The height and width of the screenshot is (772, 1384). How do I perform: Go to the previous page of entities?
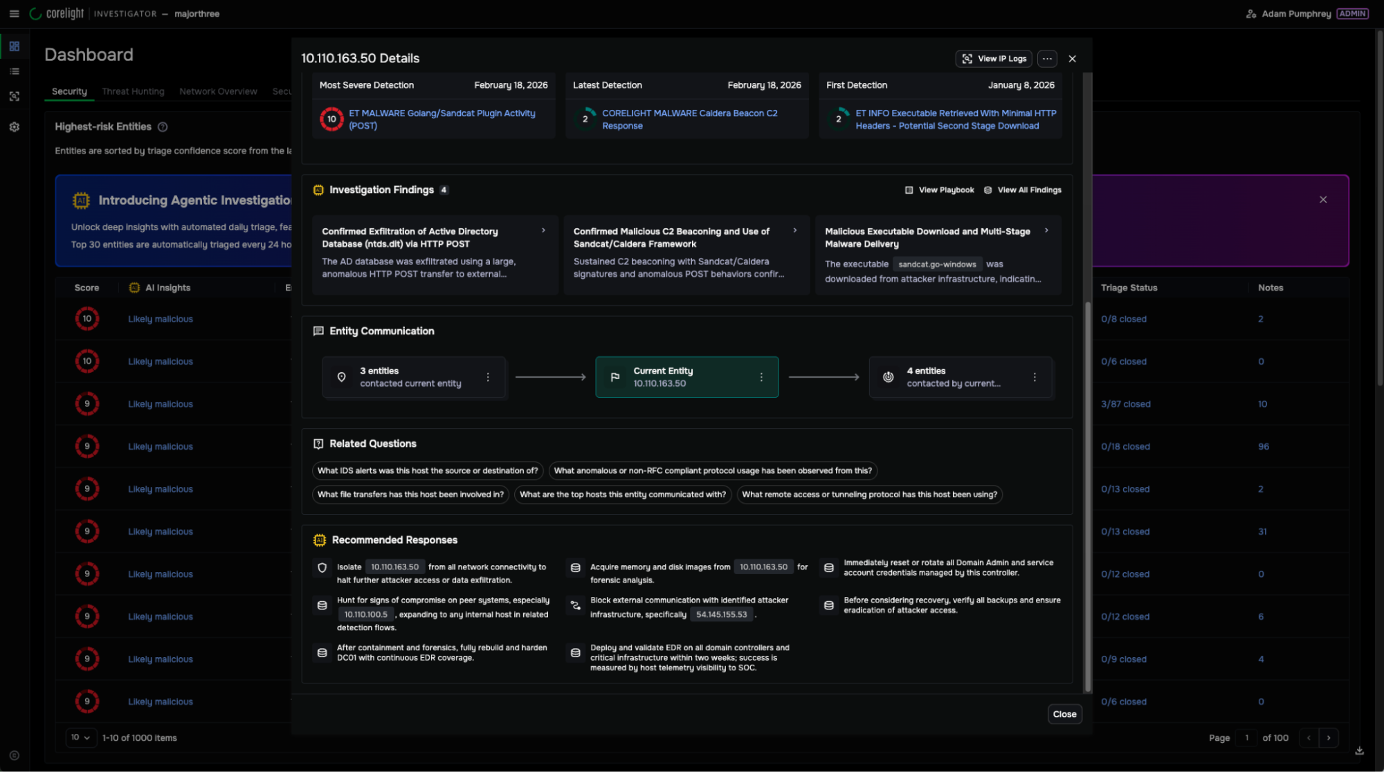pos(1308,737)
